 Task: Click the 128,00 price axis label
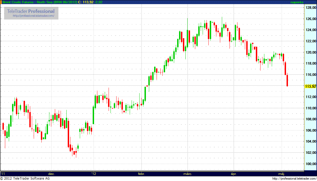click(311, 8)
